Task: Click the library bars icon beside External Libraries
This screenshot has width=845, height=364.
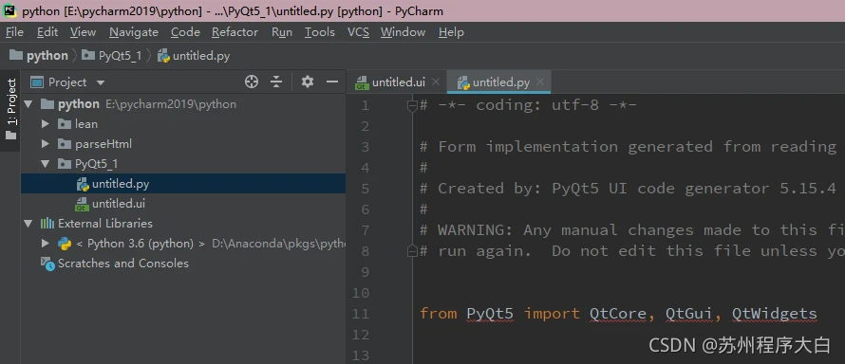Action: pos(47,224)
